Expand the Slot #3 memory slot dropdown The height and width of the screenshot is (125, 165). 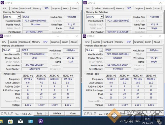(x=18, y=50)
